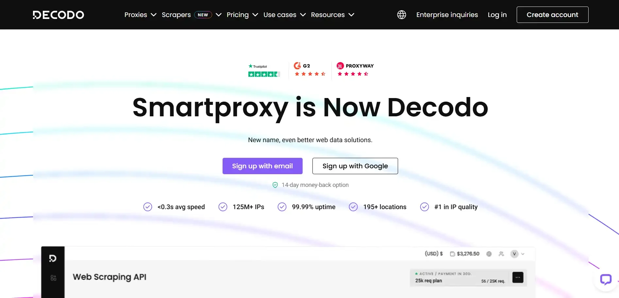The image size is (619, 298).
Task: Expand the Proxies dropdown chevron
Action: pos(154,15)
